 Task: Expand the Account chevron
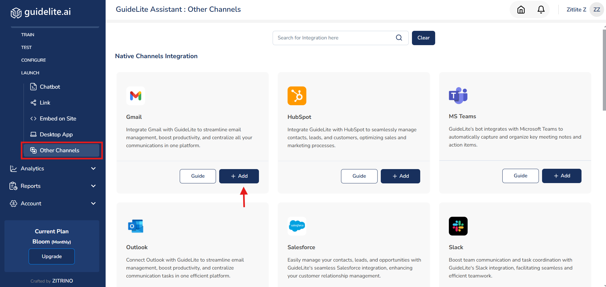click(93, 203)
